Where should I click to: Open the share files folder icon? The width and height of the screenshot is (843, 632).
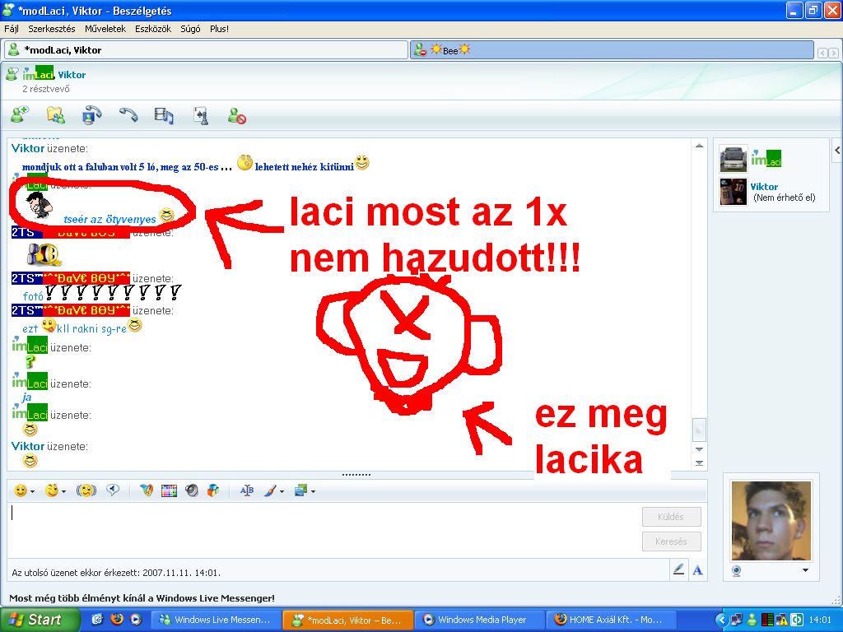point(55,115)
